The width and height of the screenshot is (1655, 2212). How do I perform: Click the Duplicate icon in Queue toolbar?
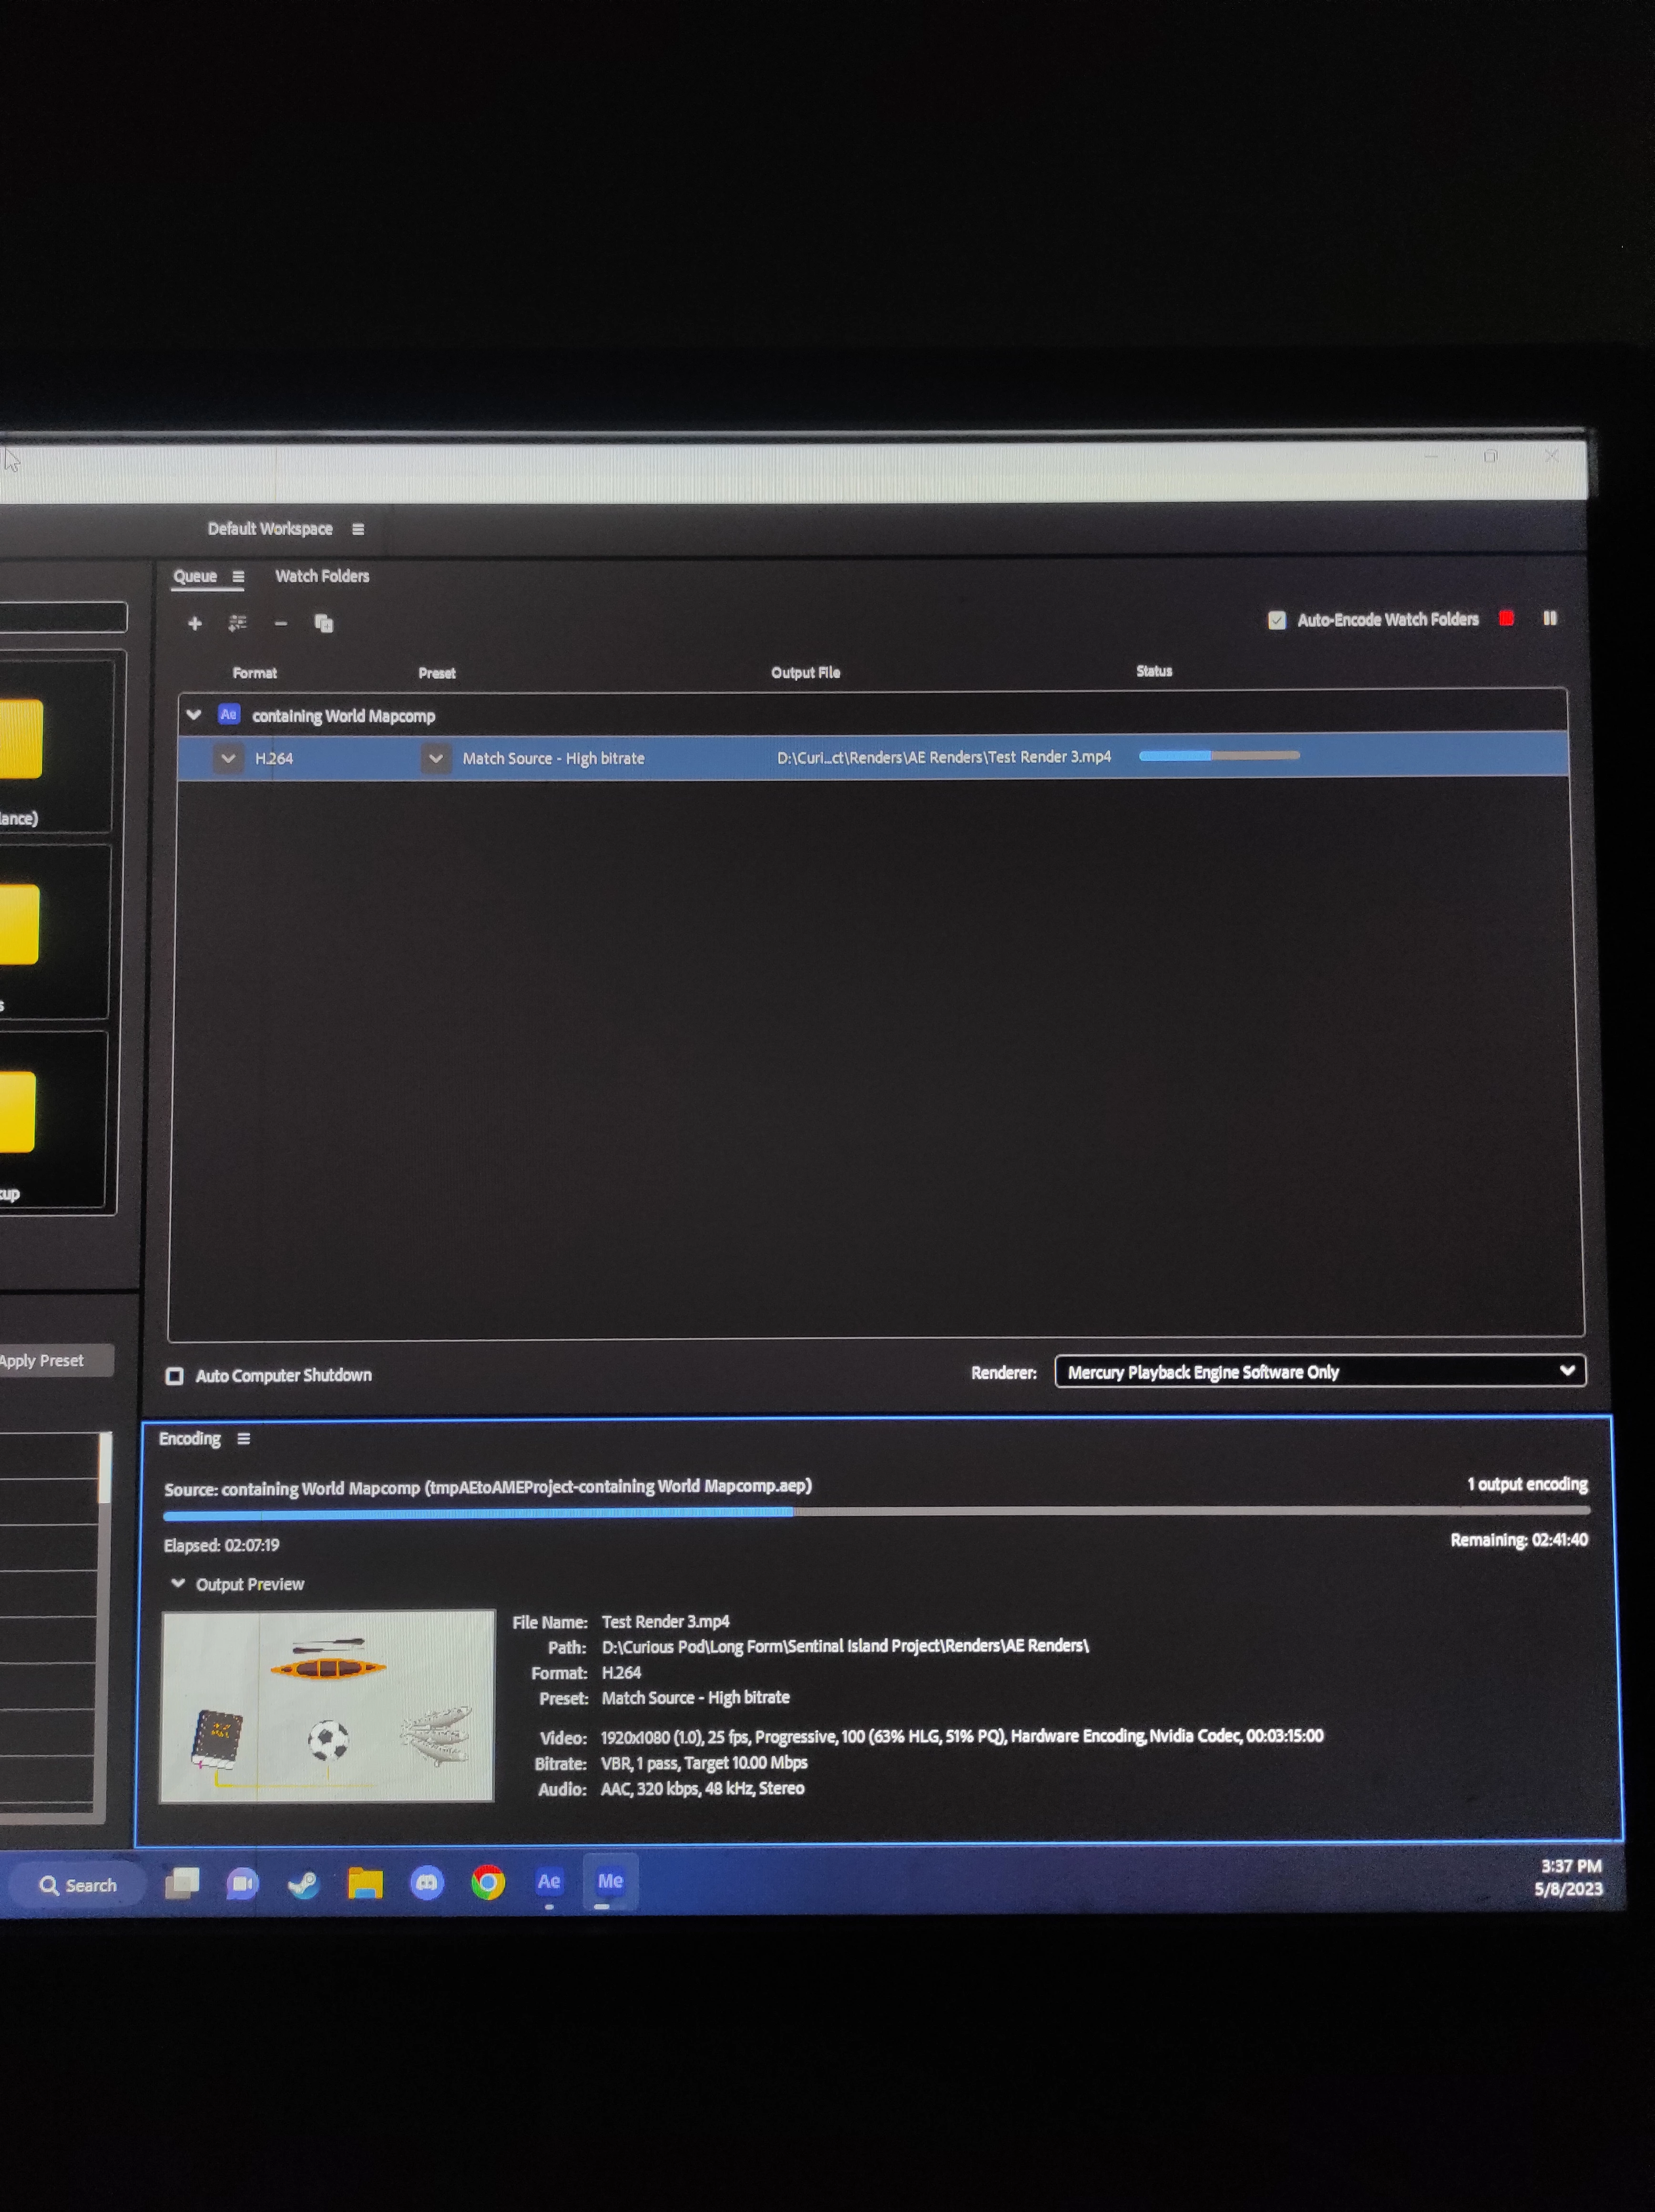coord(323,623)
